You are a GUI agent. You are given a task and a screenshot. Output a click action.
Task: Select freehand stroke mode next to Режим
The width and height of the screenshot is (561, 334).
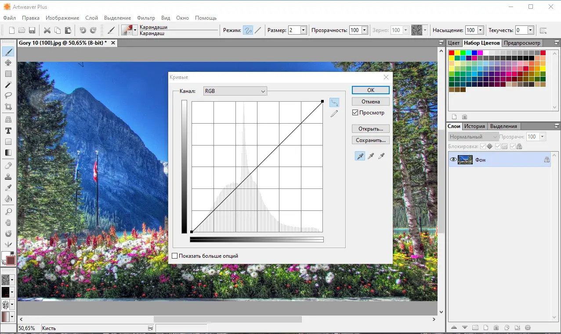tap(248, 30)
